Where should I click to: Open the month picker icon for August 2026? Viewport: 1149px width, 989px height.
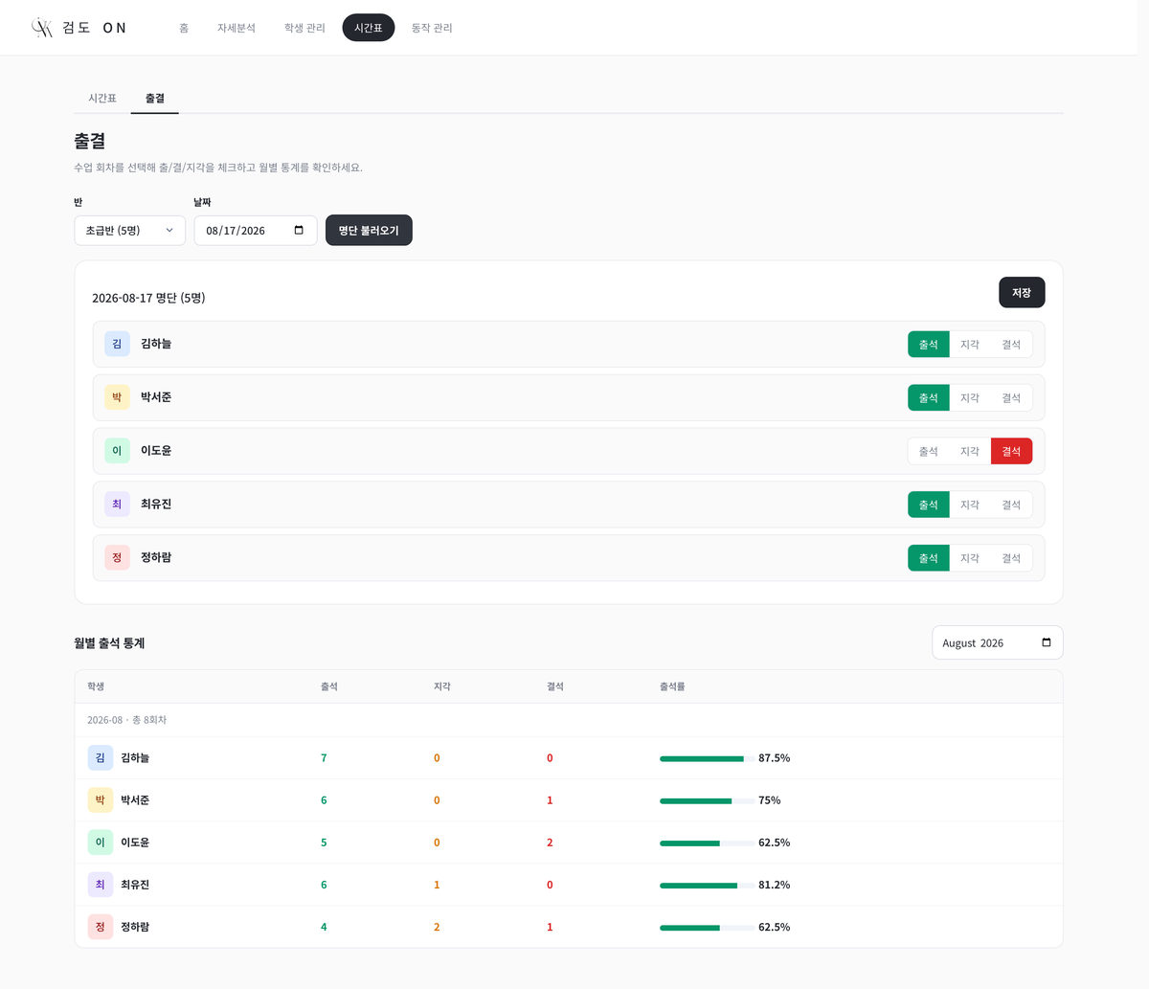coord(1046,642)
